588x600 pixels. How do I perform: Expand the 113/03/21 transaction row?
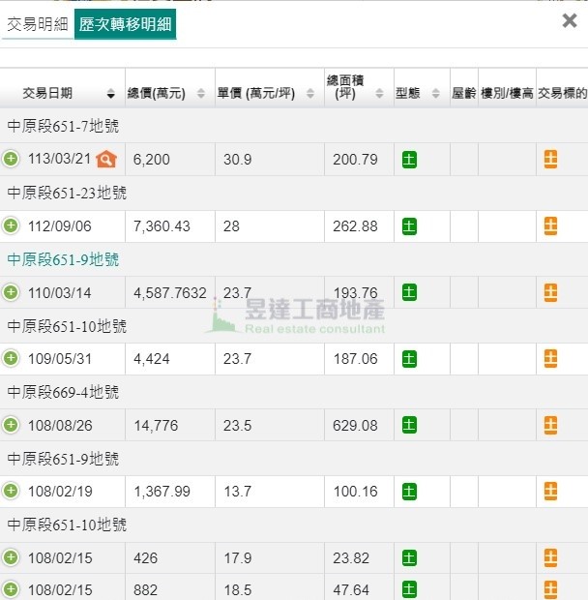(x=11, y=159)
